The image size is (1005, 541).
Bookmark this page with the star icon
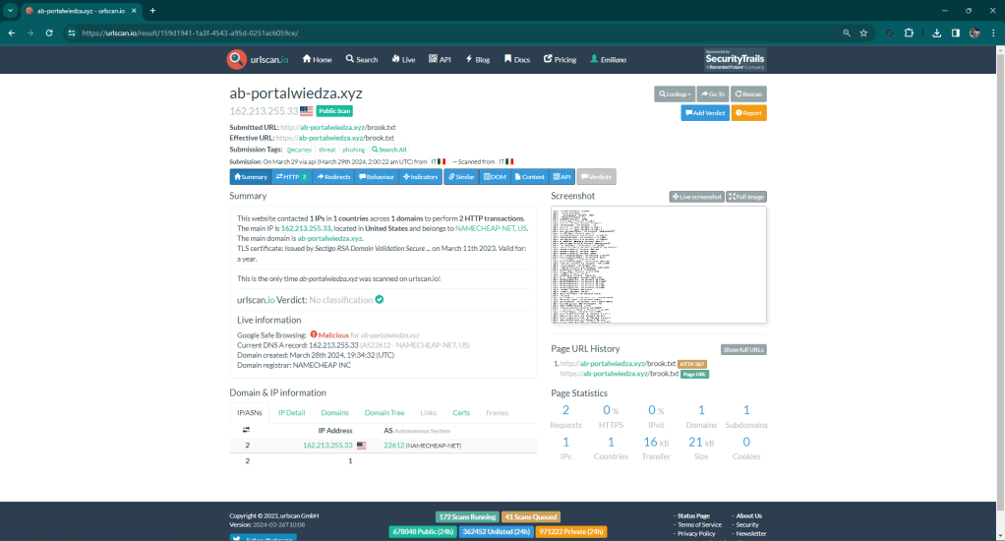point(863,32)
